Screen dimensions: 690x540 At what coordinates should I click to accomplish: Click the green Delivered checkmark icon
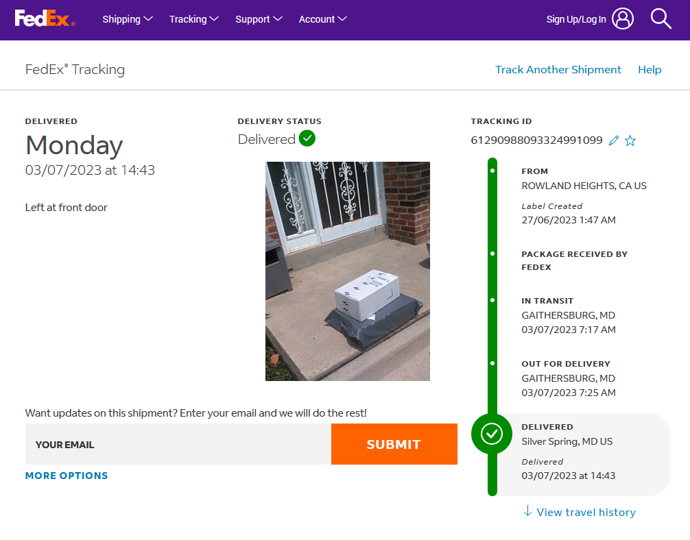pos(307,138)
